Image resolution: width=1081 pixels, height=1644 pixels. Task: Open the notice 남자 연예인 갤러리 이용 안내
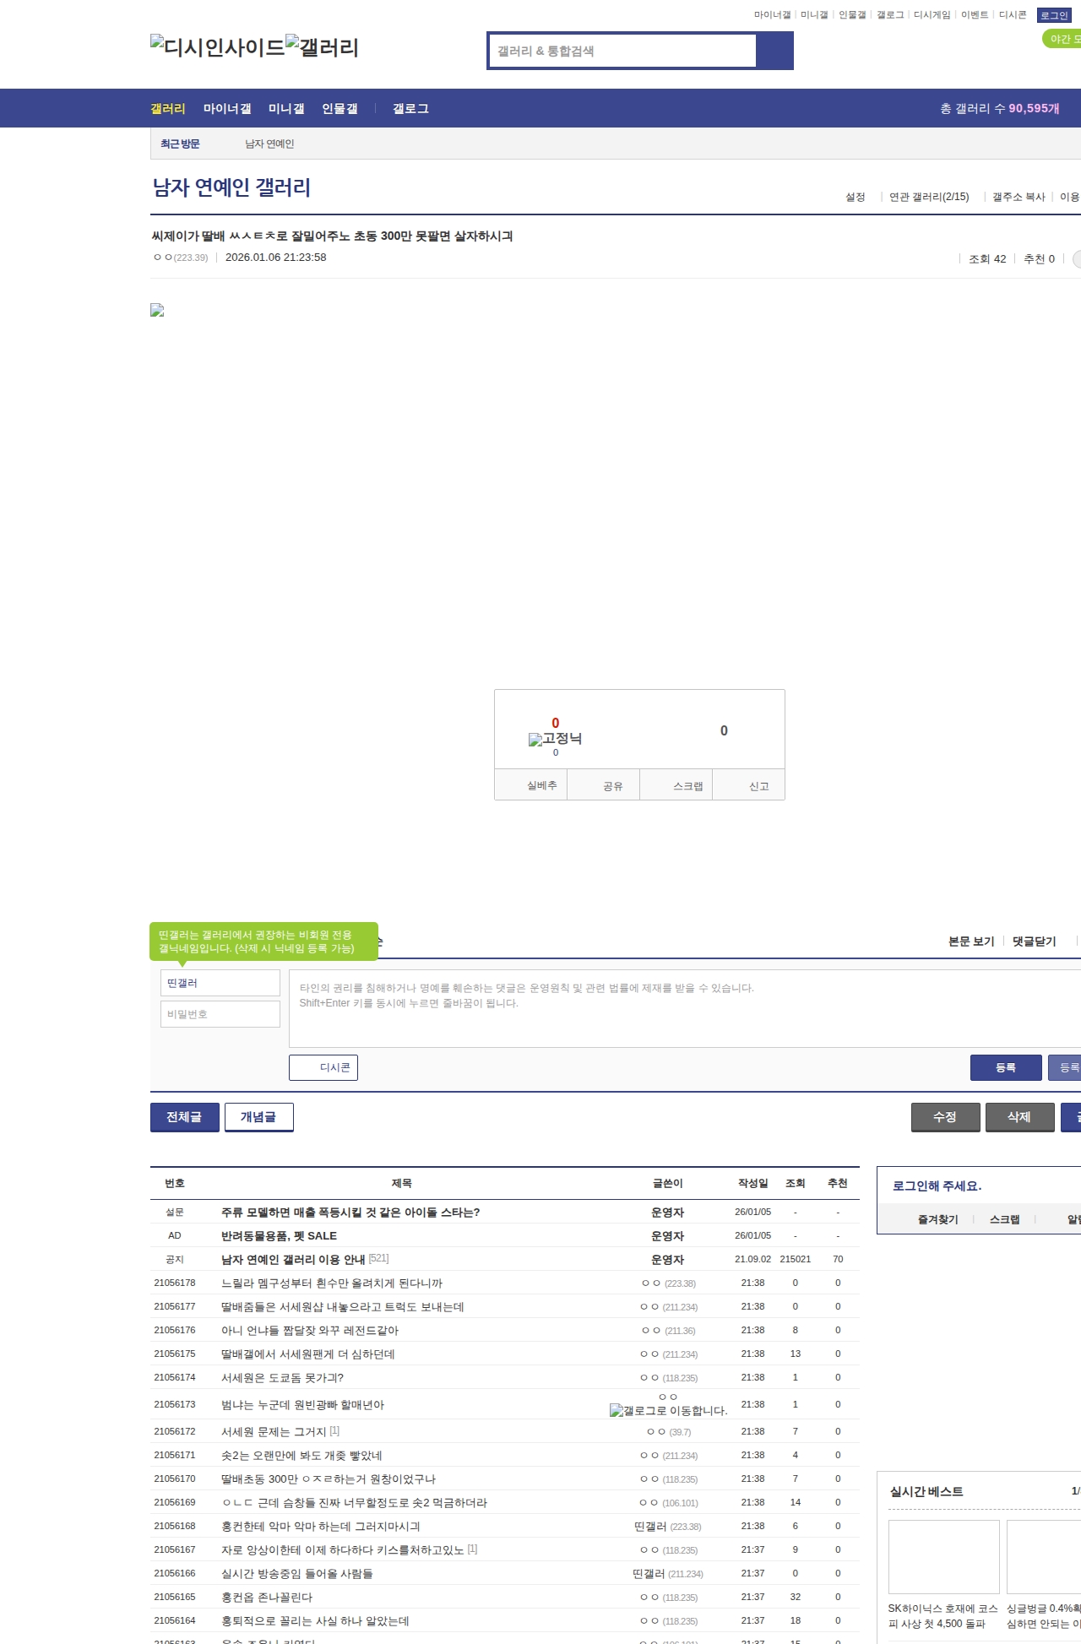293,1260
